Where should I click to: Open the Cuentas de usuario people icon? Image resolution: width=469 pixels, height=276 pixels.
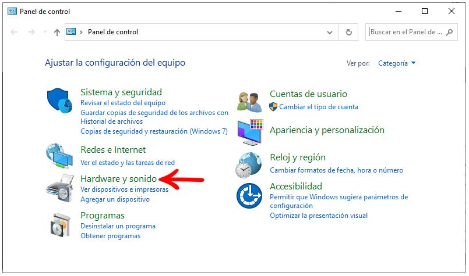(x=249, y=102)
